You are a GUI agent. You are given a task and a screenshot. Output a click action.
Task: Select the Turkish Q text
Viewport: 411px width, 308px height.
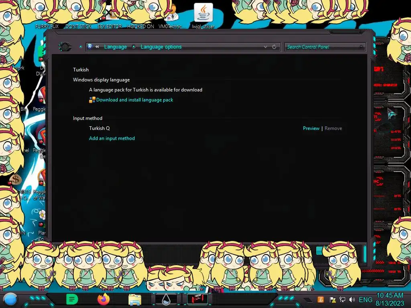[x=100, y=128]
